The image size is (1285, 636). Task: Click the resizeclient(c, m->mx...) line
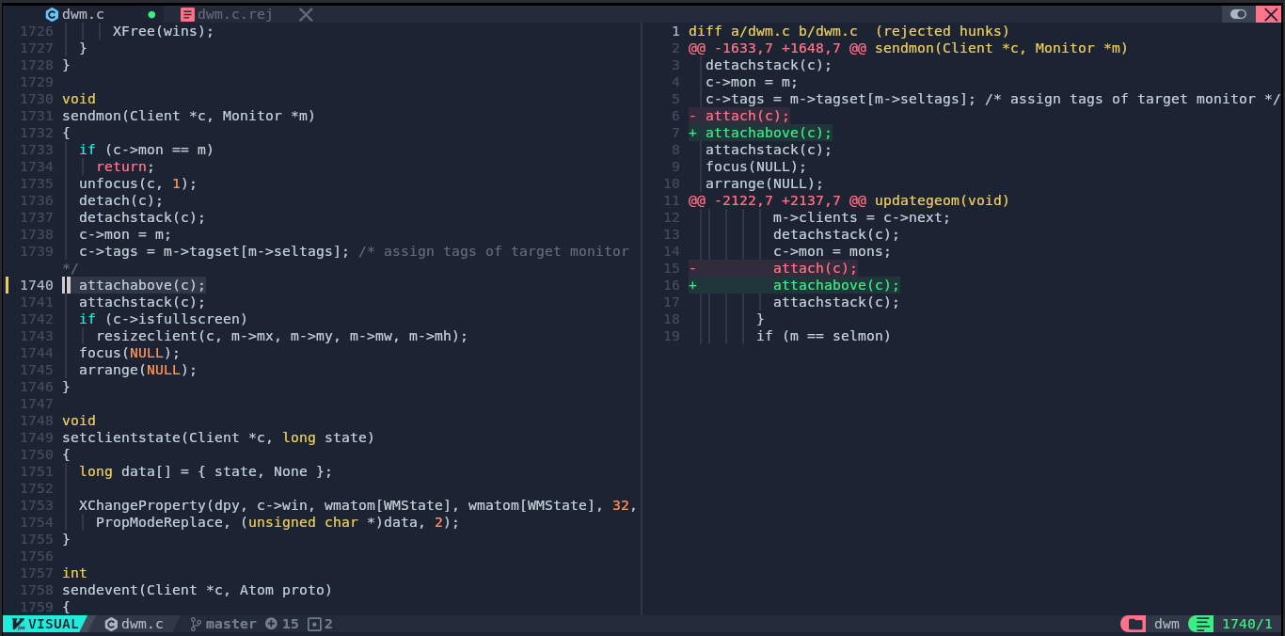coord(281,336)
